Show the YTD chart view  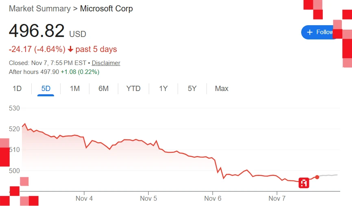click(133, 89)
